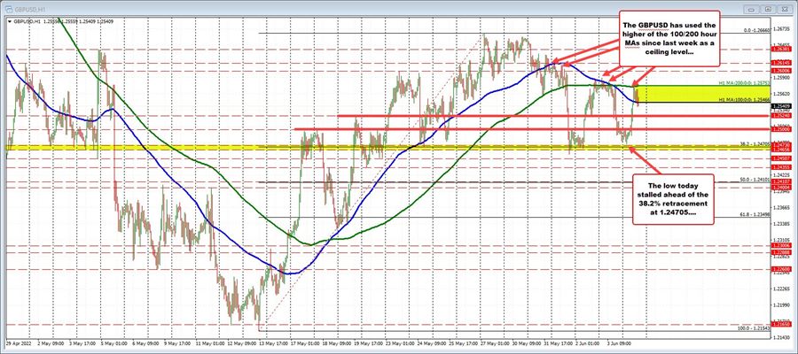The image size is (798, 354).
Task: Click the H1 MA:100 indicator label
Action: 743,100
